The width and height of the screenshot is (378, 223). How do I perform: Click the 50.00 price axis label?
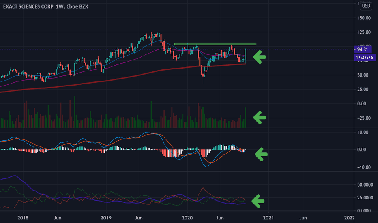pos(363,75)
